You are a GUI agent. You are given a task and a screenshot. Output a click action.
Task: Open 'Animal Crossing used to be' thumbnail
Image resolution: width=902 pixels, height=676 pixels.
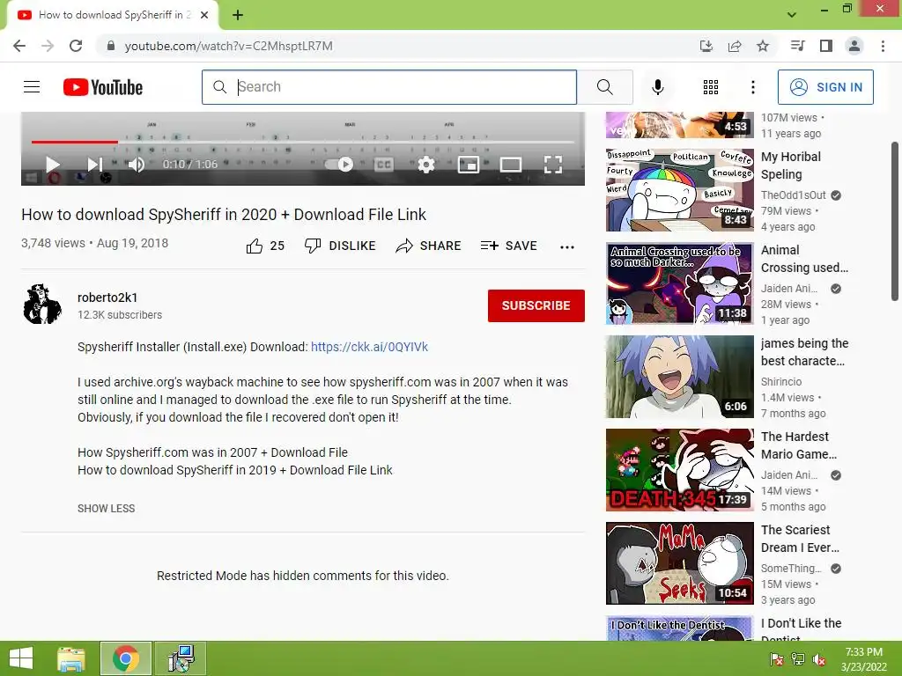(679, 283)
